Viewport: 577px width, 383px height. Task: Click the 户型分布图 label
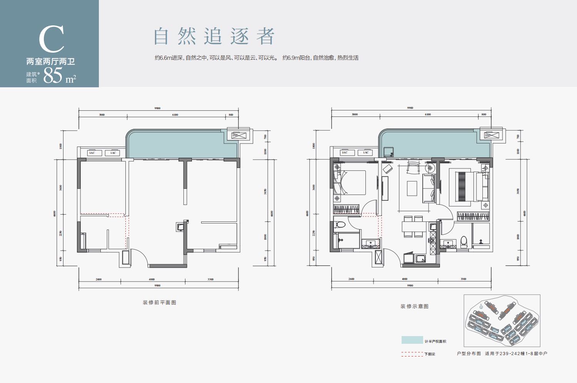coord(469,353)
